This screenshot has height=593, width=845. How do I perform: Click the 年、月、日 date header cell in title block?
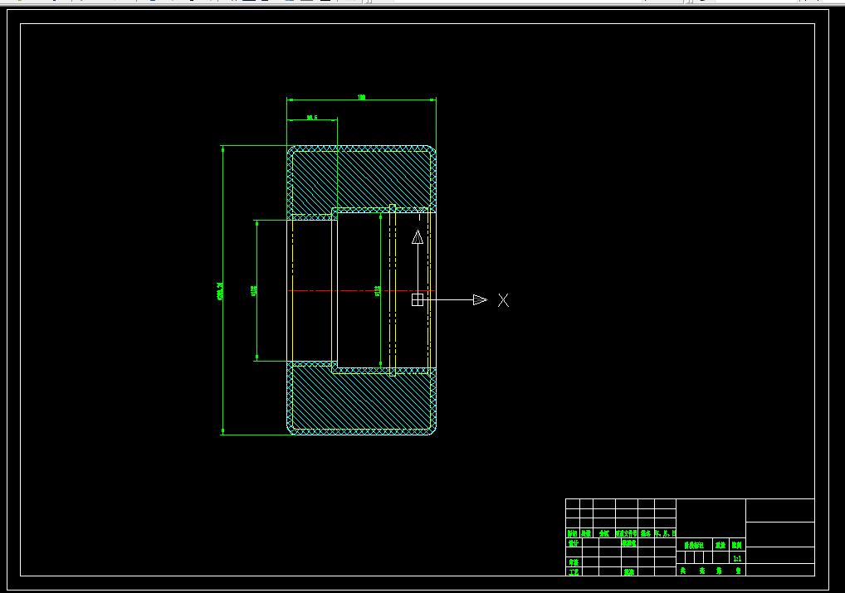coord(666,533)
